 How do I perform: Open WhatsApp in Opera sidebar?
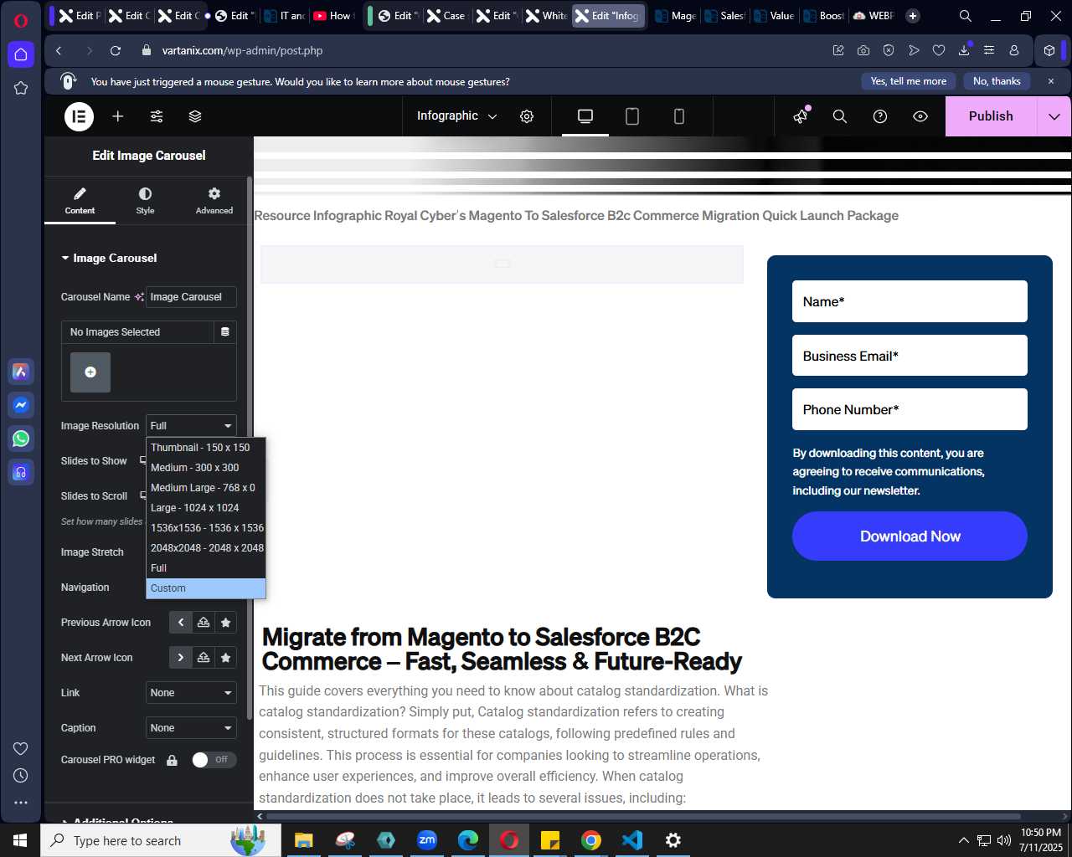[x=21, y=439]
